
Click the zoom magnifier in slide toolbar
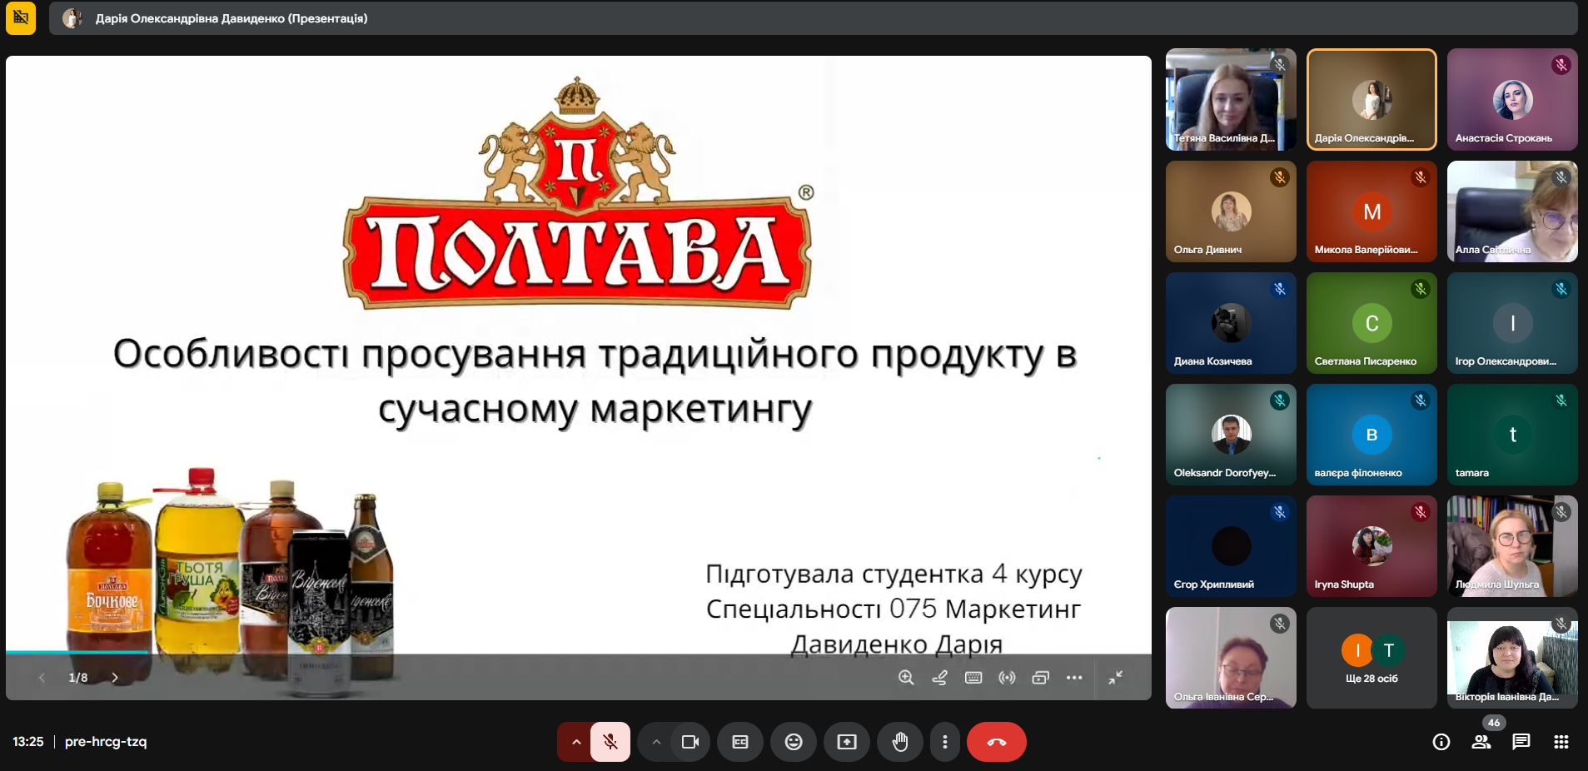906,678
